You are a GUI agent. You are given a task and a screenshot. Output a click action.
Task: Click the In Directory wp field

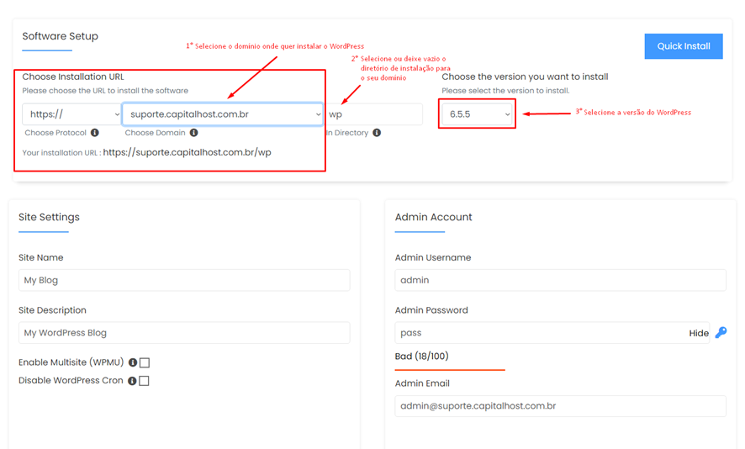375,114
